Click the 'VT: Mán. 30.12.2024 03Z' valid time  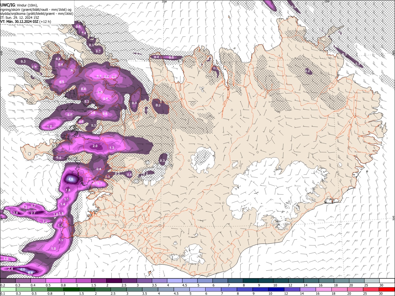coord(19,22)
